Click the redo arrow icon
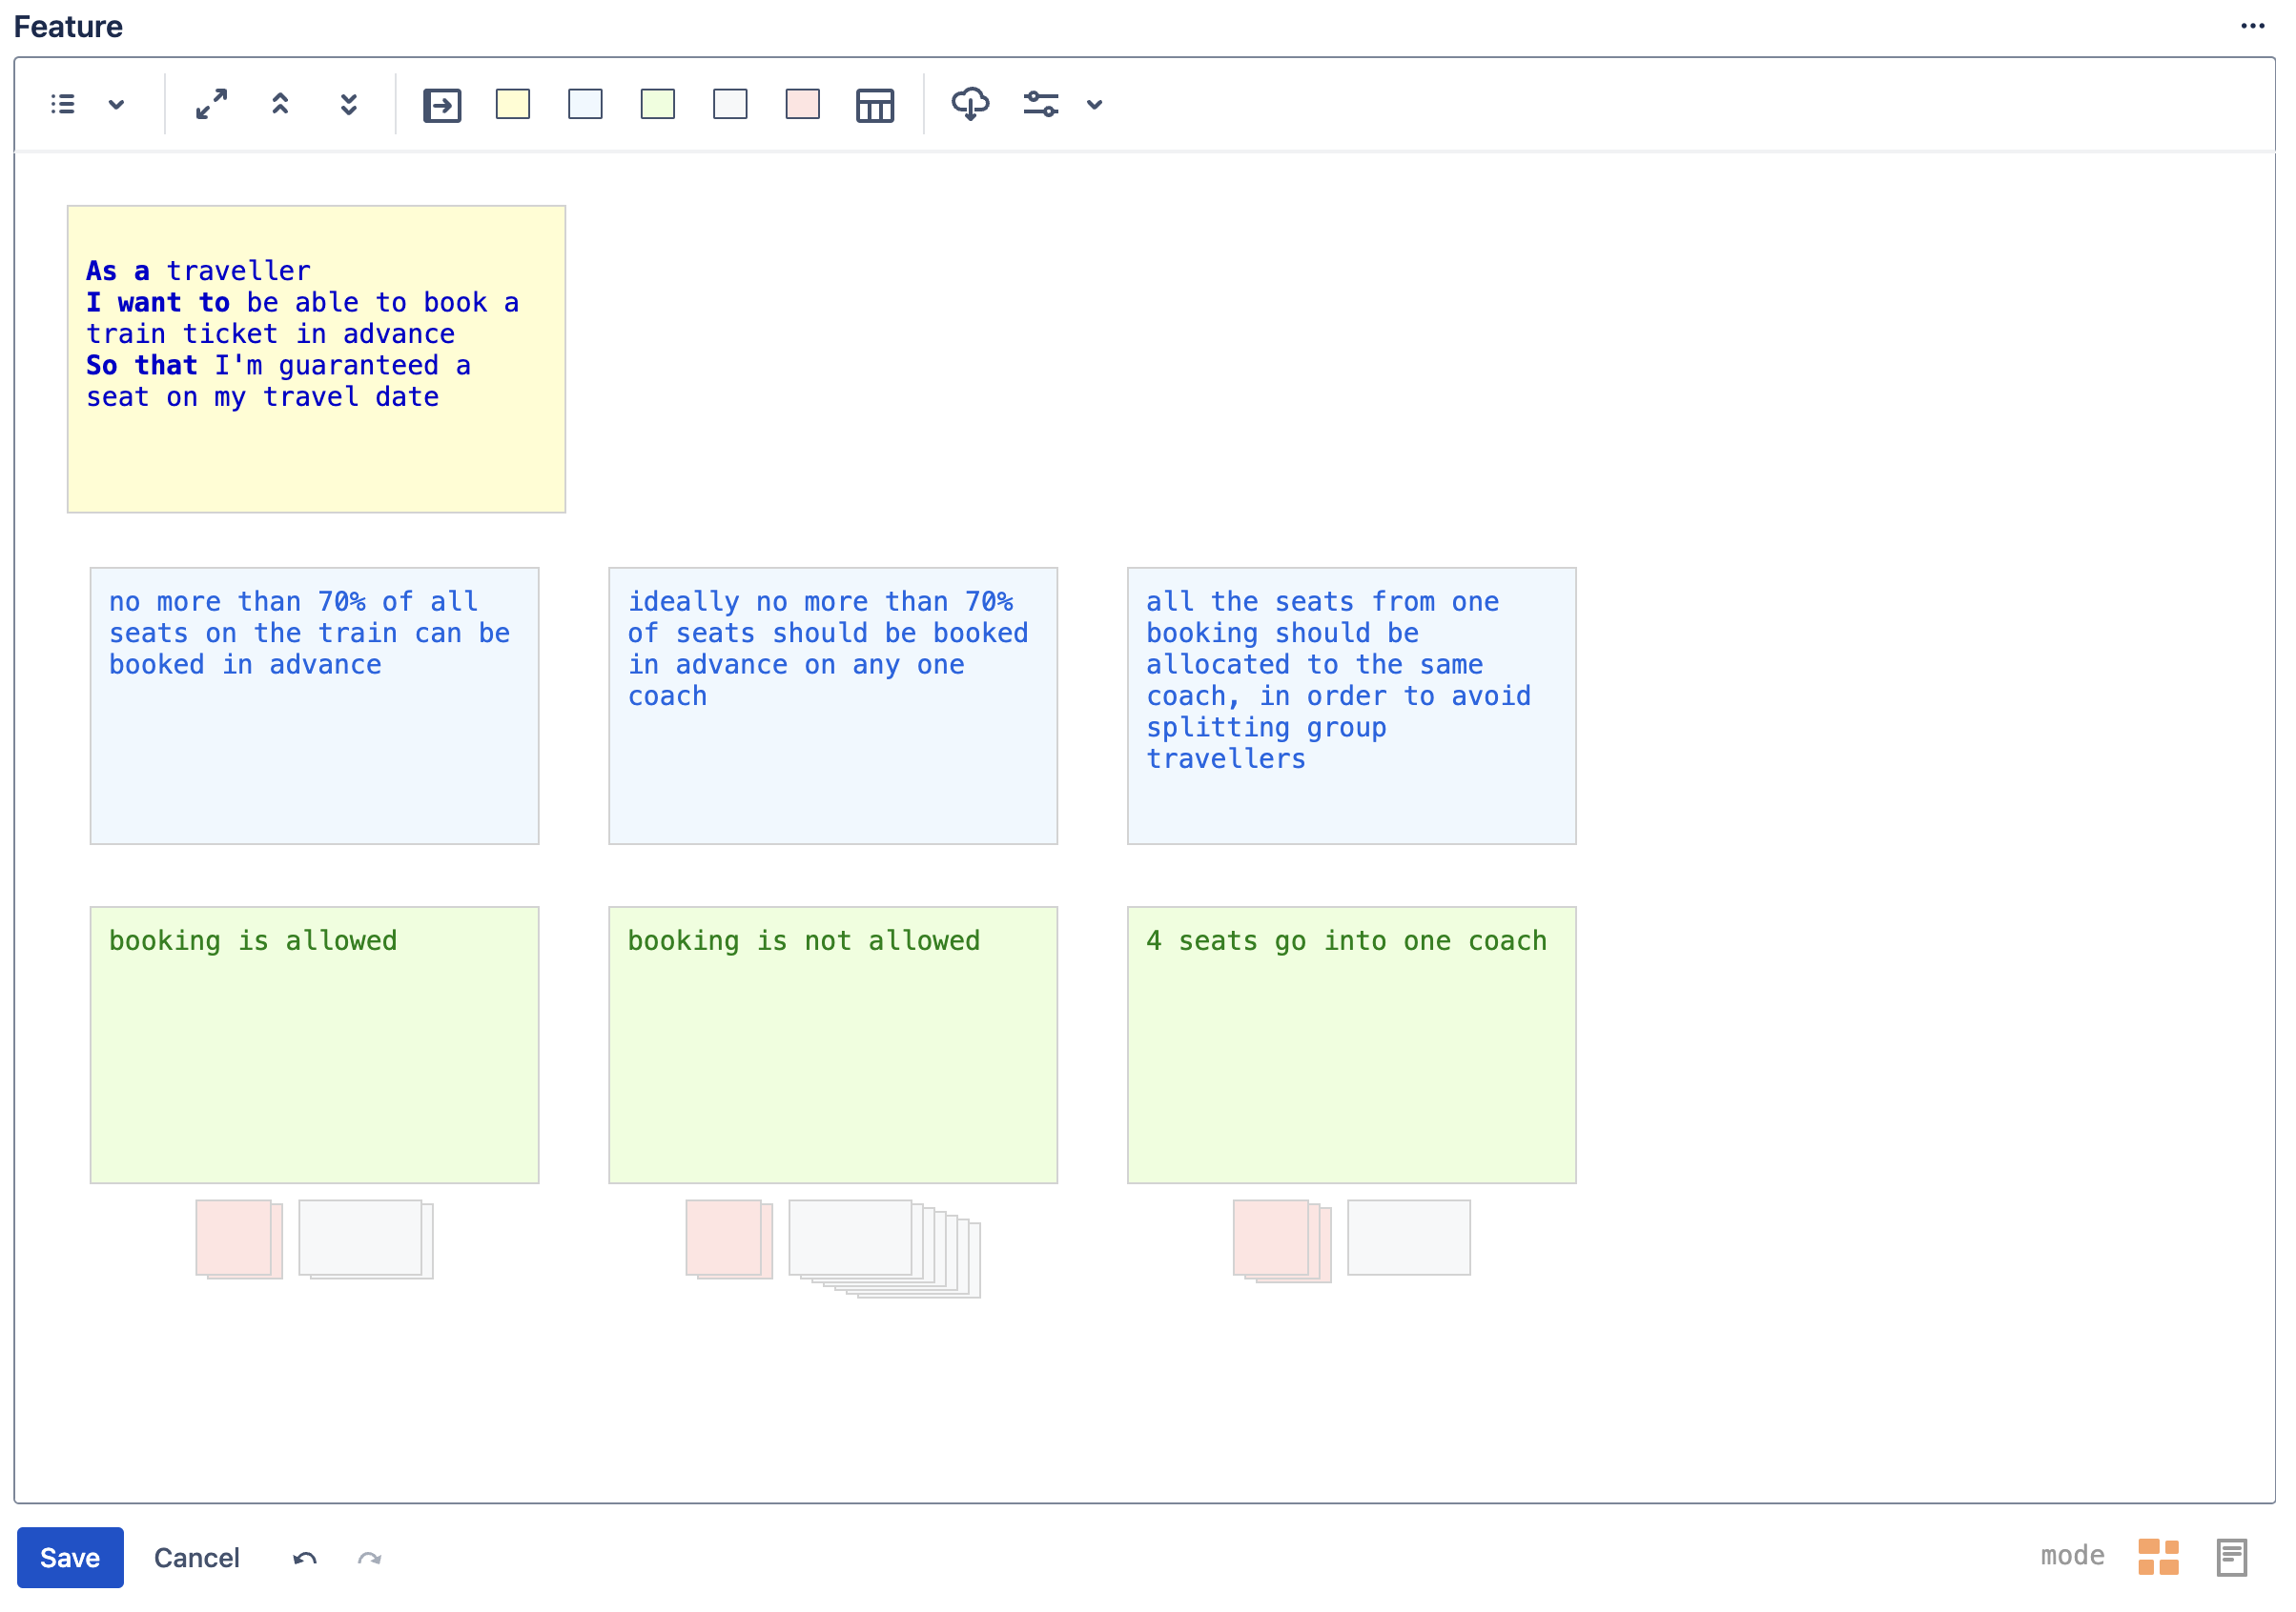This screenshot has width=2296, height=1612. (370, 1558)
